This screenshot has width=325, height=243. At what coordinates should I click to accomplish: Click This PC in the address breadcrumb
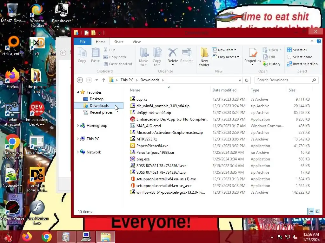click(127, 80)
